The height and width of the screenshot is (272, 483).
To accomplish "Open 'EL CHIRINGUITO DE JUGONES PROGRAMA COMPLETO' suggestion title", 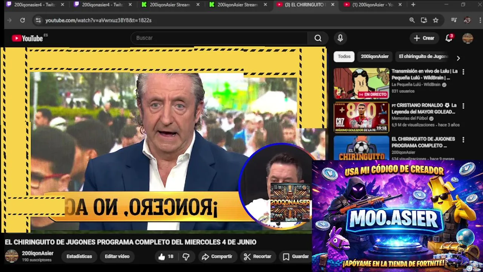I will [423, 142].
